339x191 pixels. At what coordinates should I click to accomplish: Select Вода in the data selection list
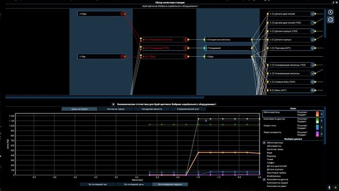270,153
